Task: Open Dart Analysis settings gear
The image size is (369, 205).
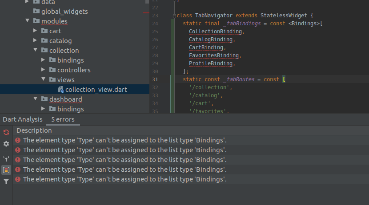Action: click(x=6, y=144)
